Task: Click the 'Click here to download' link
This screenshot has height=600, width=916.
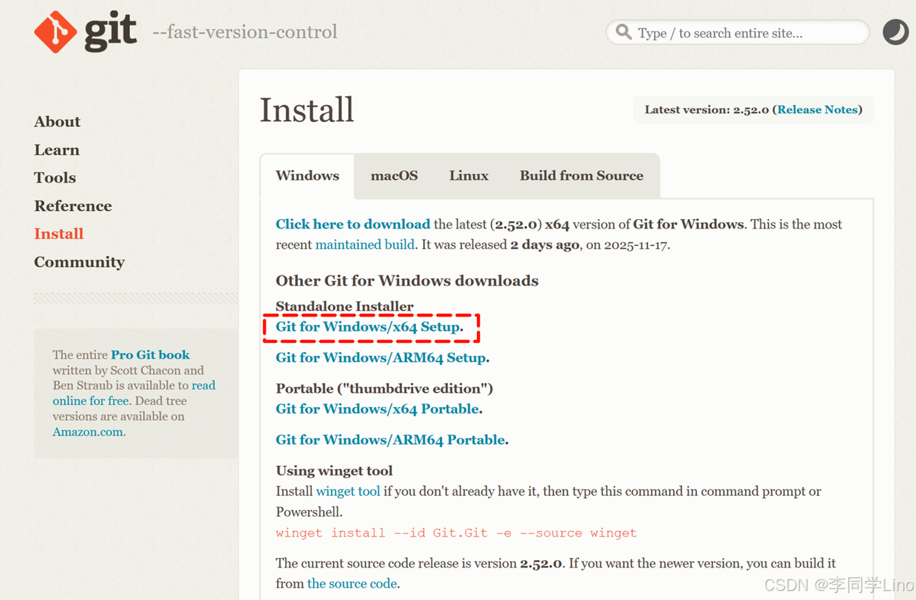Action: click(x=353, y=224)
